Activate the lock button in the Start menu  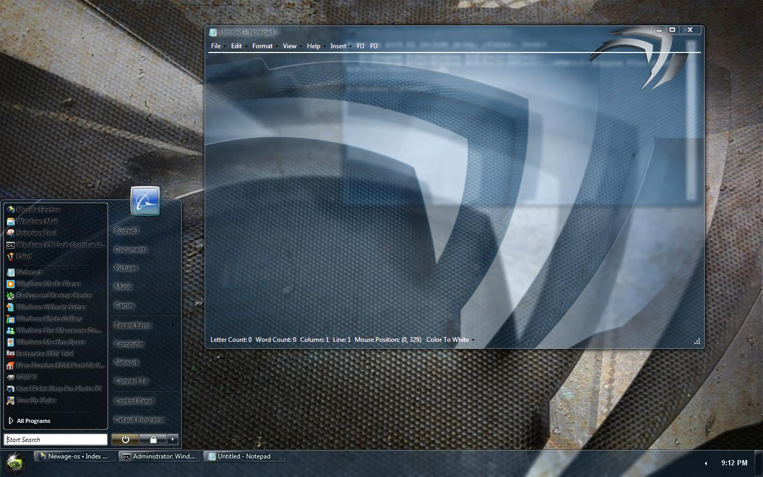click(153, 439)
